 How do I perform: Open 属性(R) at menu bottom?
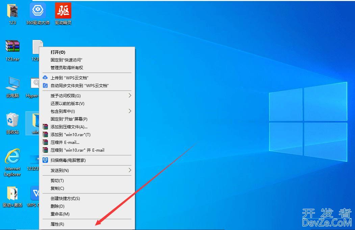87,224
